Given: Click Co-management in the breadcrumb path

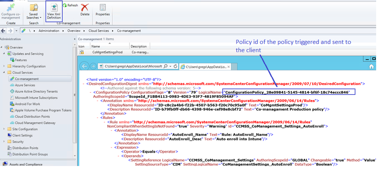Looking at the screenshot, I should [x=129, y=31].
